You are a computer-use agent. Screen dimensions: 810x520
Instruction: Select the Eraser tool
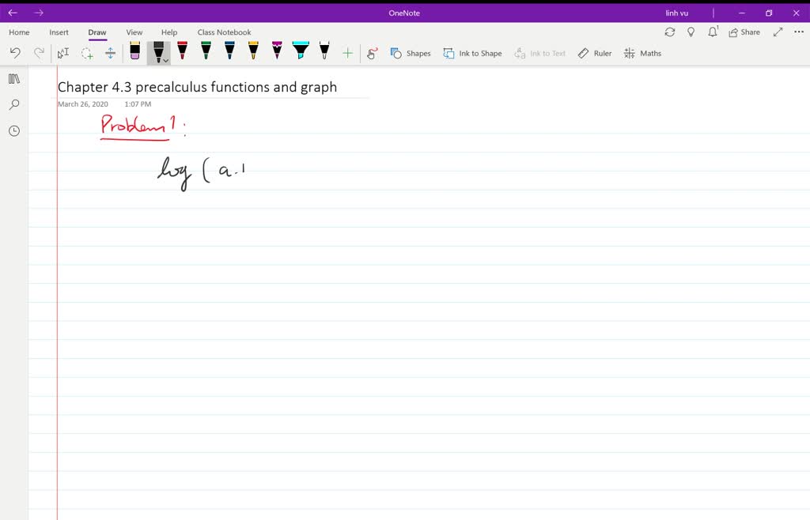pos(134,52)
